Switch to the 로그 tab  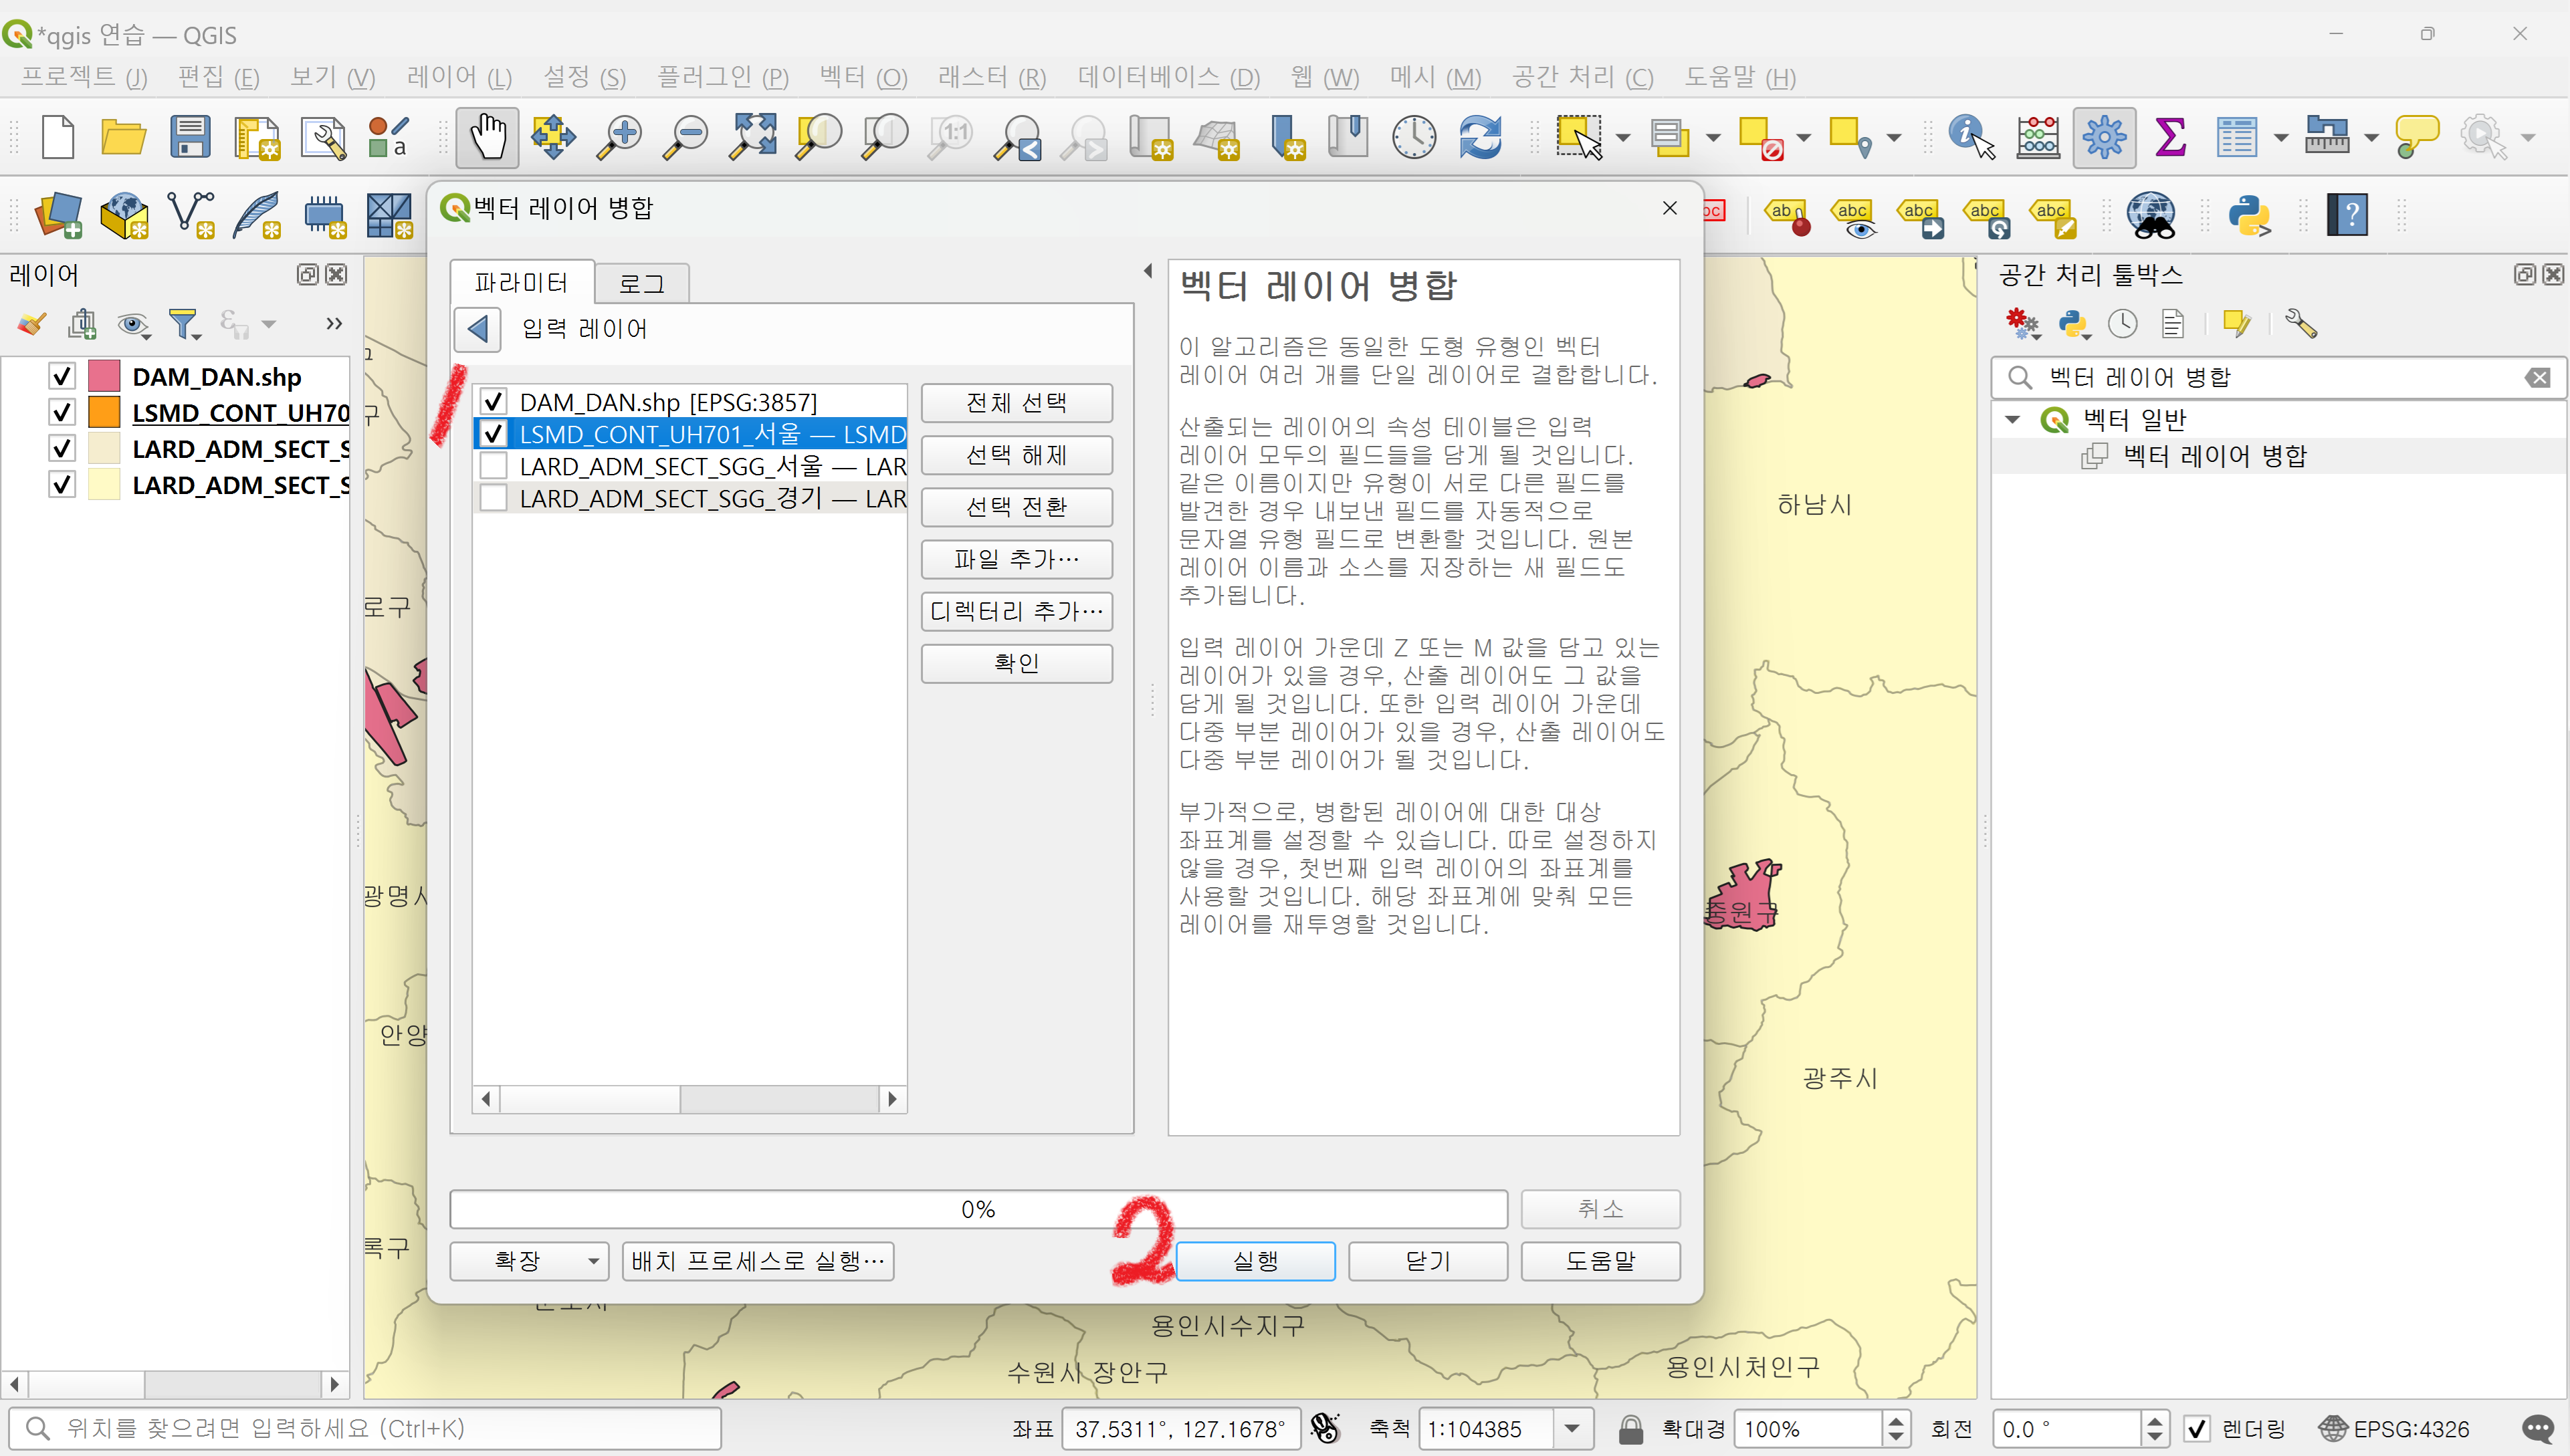tap(641, 284)
